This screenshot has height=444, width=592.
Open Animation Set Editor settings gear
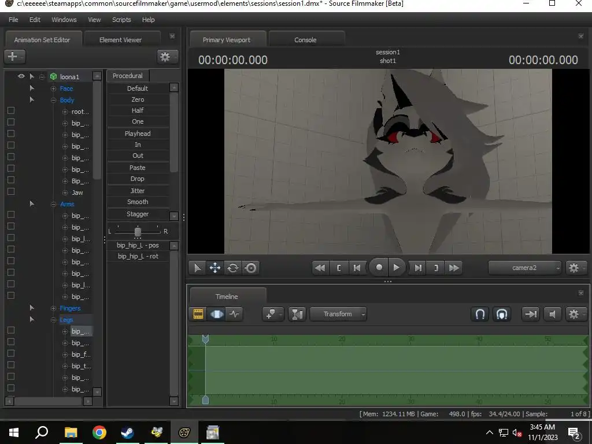point(166,57)
